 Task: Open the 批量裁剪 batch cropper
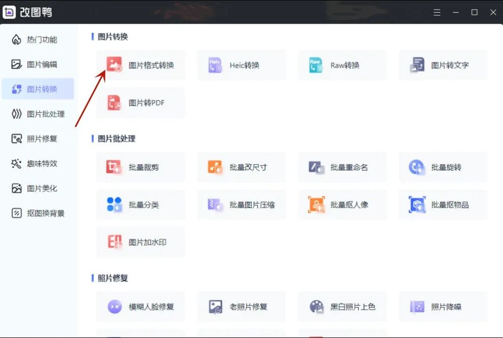pyautogui.click(x=140, y=166)
